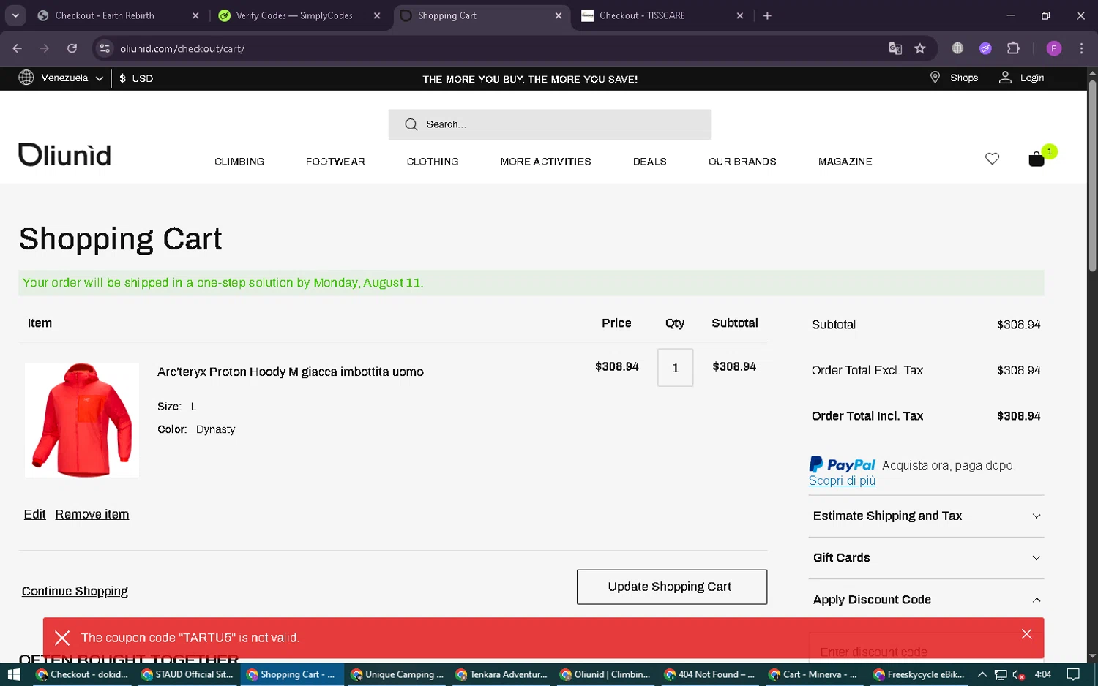Image resolution: width=1098 pixels, height=686 pixels.
Task: Open taskbar item STAUD Official Site
Action: point(187,674)
